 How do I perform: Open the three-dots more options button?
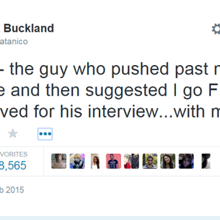45,134
